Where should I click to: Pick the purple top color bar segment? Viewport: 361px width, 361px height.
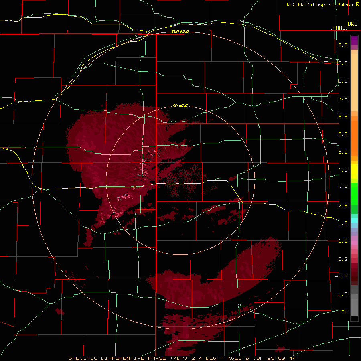coord(354,40)
